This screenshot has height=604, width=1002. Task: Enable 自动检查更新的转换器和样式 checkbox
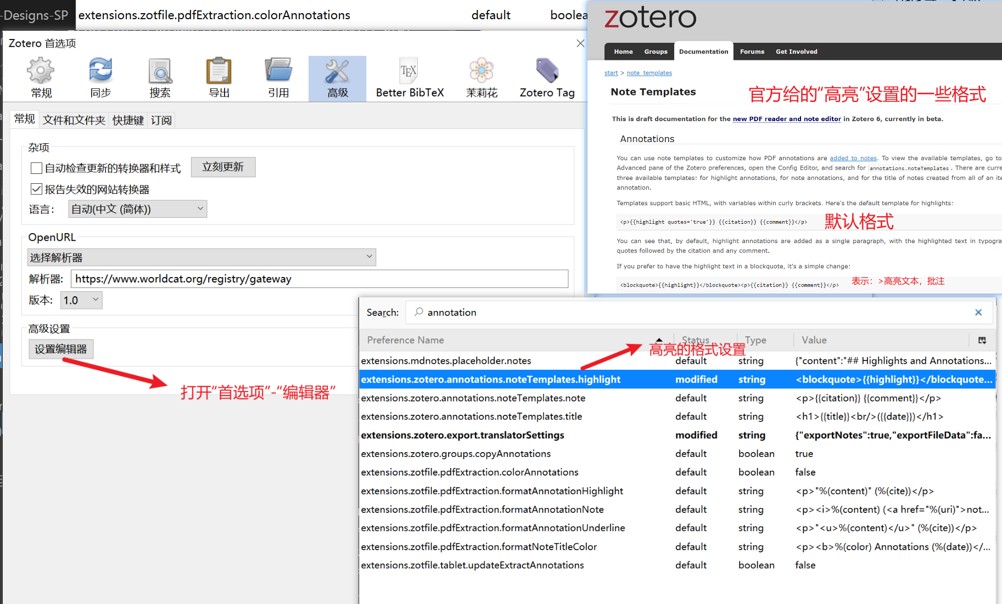[36, 168]
